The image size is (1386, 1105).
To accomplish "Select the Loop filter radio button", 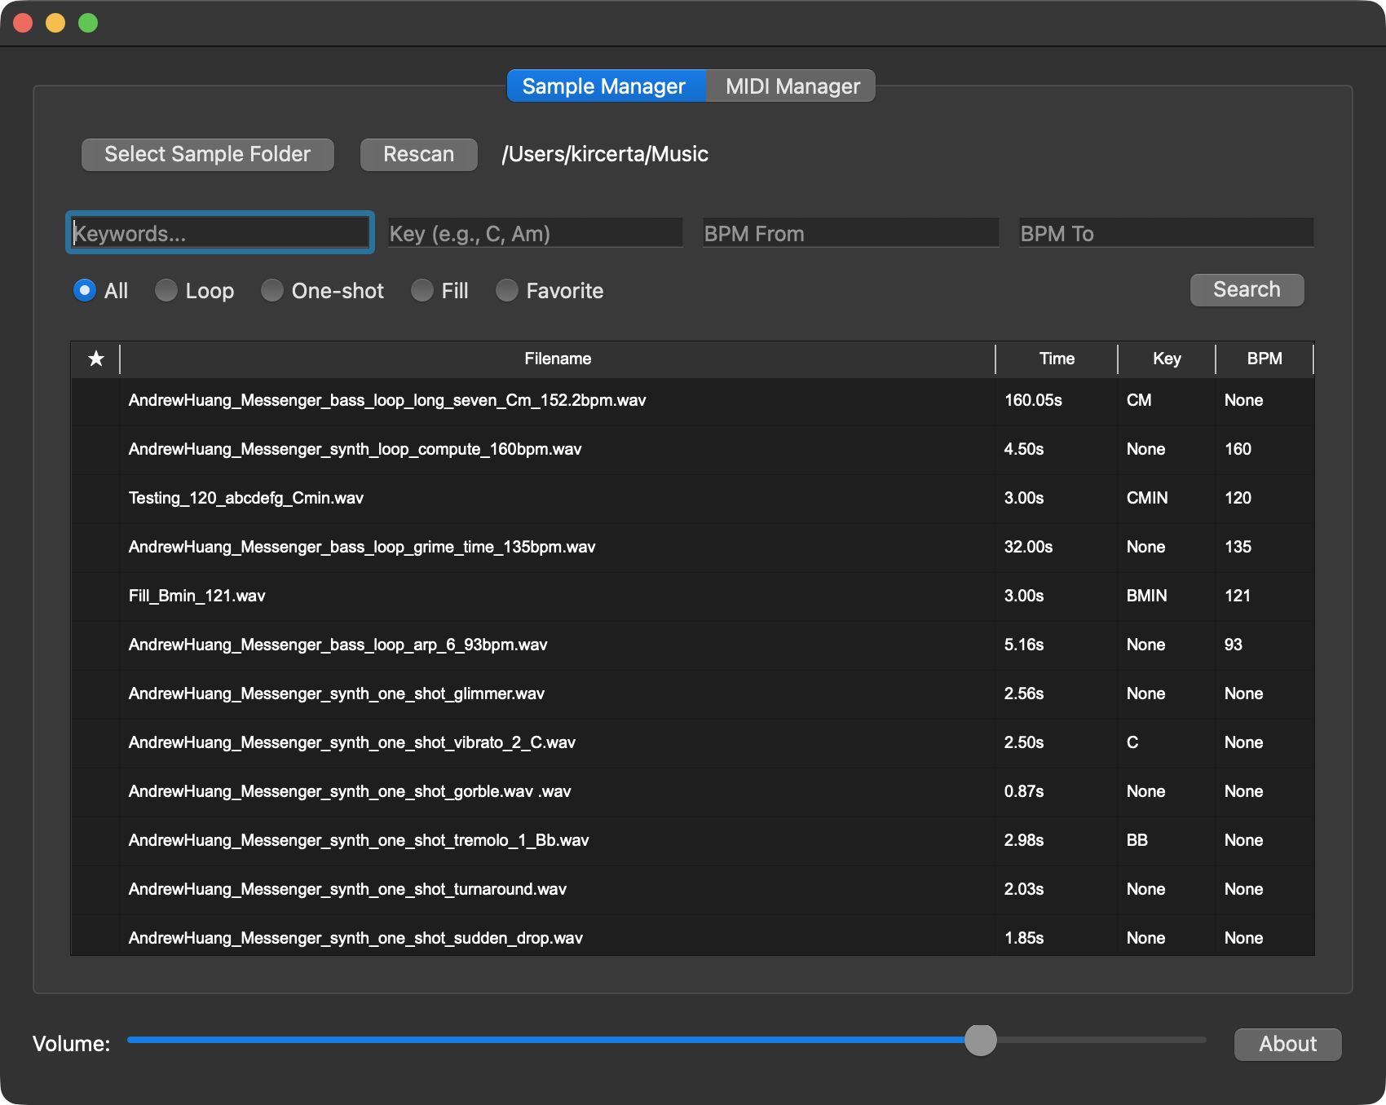I will click(x=166, y=291).
